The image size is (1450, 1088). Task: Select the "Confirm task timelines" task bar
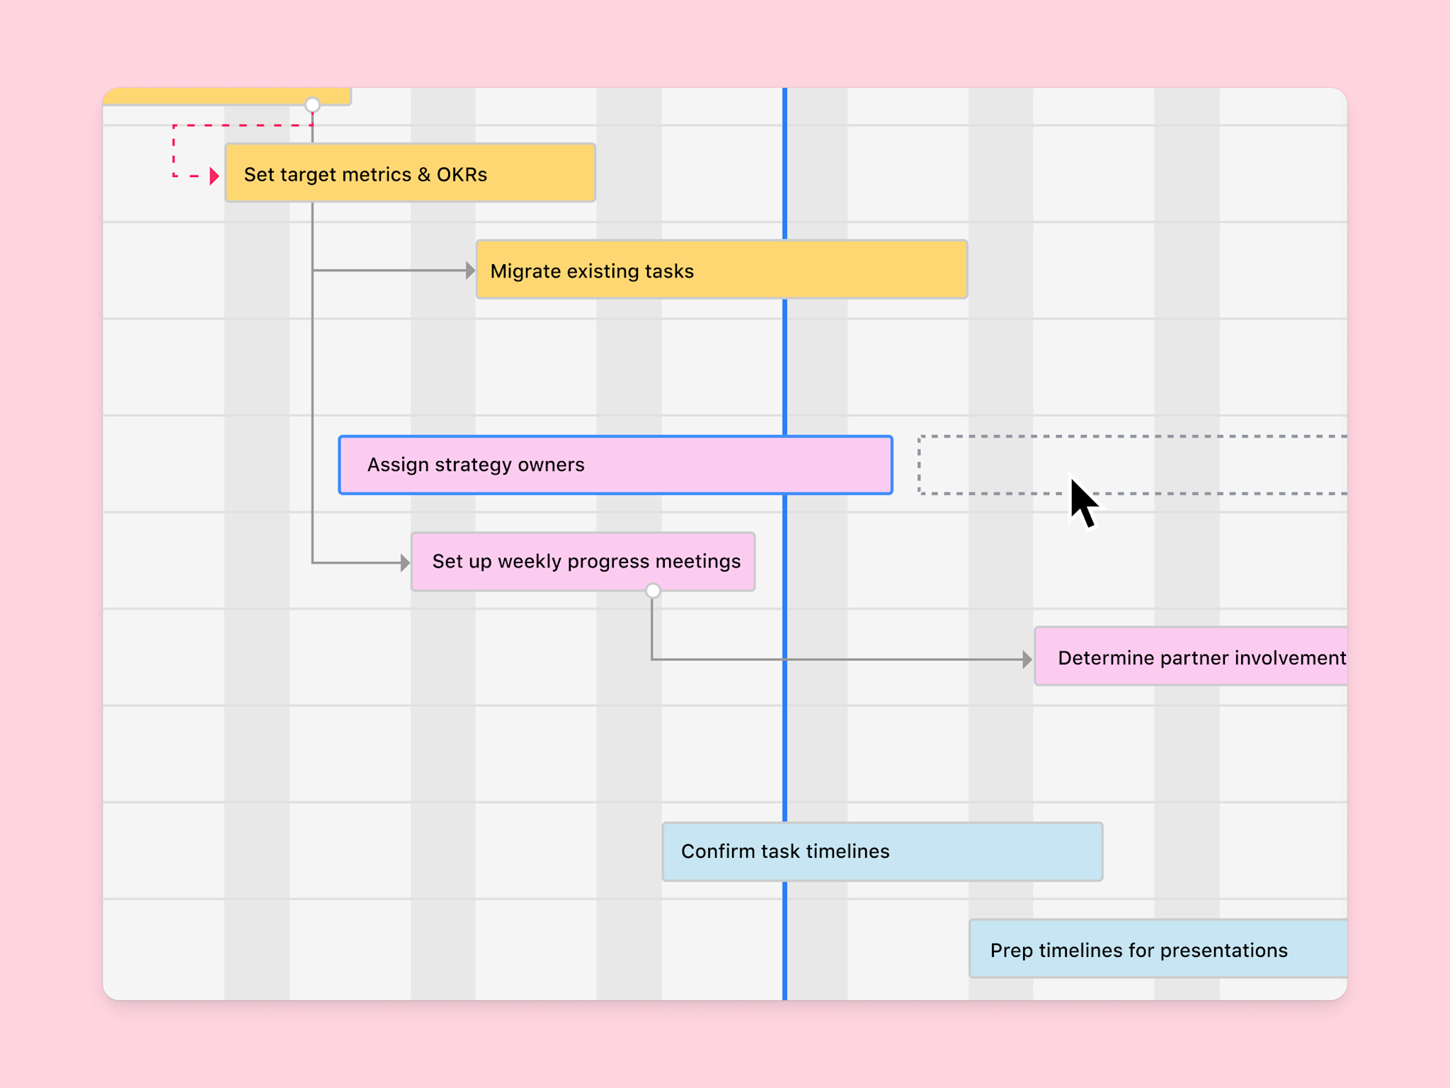tap(881, 851)
